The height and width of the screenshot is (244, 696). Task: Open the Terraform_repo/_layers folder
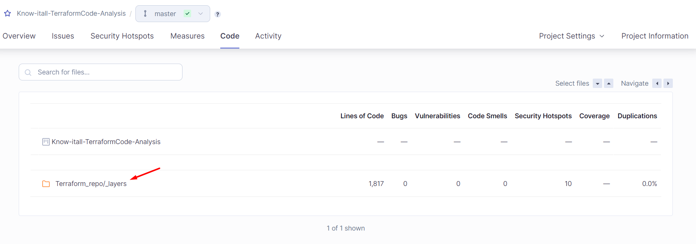(91, 184)
